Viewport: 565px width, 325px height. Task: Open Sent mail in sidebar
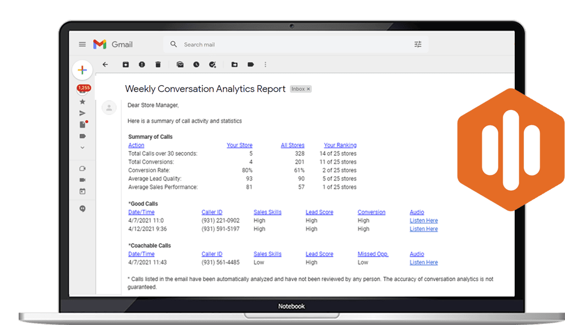(x=82, y=113)
